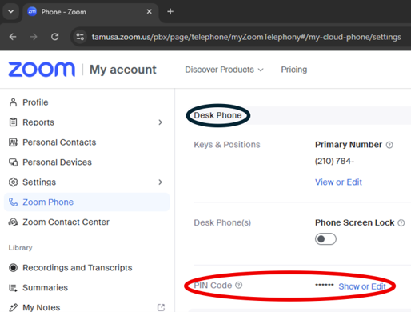The width and height of the screenshot is (411, 312).
Task: Click the Personal Contacts icon
Action: point(13,142)
